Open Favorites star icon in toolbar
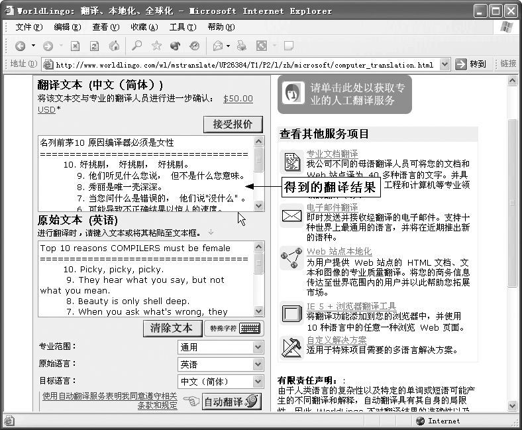 click(156, 46)
